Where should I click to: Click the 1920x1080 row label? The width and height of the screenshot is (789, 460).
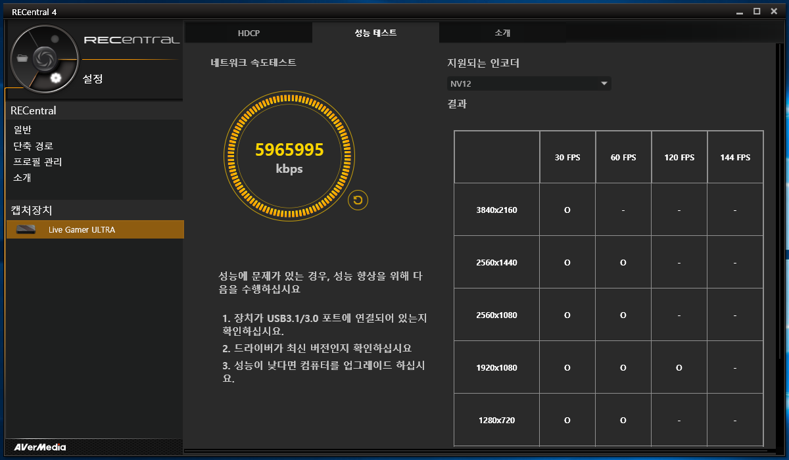(496, 367)
